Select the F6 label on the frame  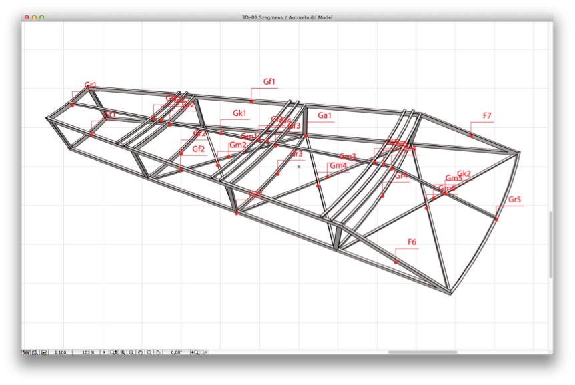point(412,242)
